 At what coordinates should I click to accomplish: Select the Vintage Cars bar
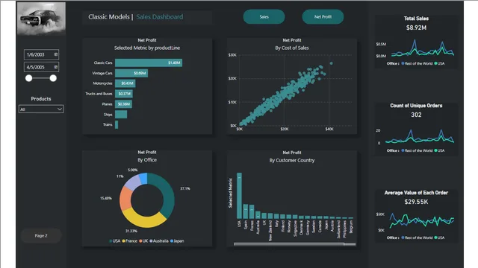(x=131, y=73)
